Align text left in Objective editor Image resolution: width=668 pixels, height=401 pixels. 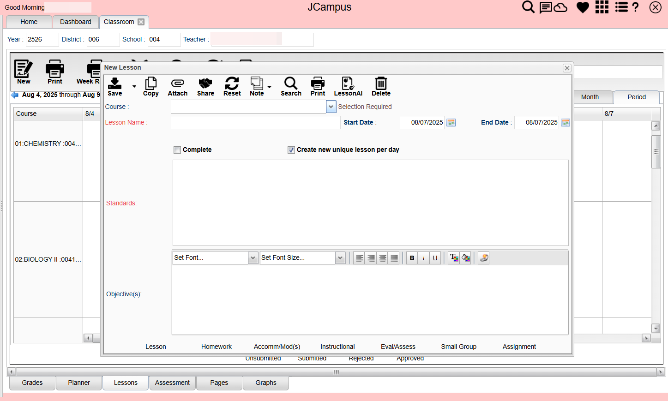(359, 258)
